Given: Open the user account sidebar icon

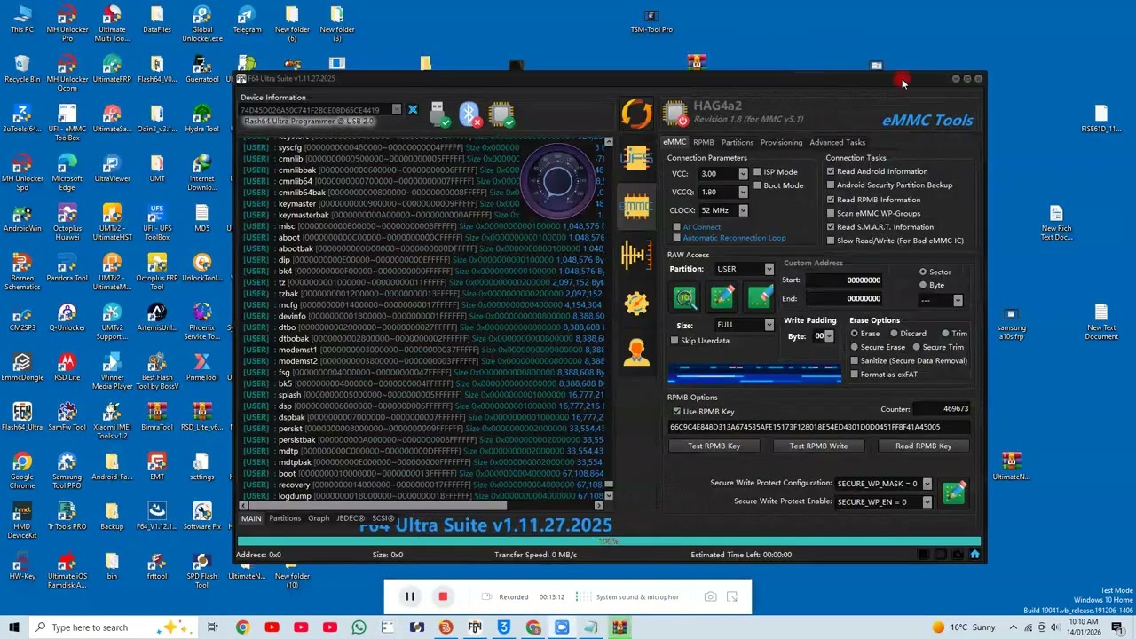Looking at the screenshot, I should pyautogui.click(x=636, y=352).
